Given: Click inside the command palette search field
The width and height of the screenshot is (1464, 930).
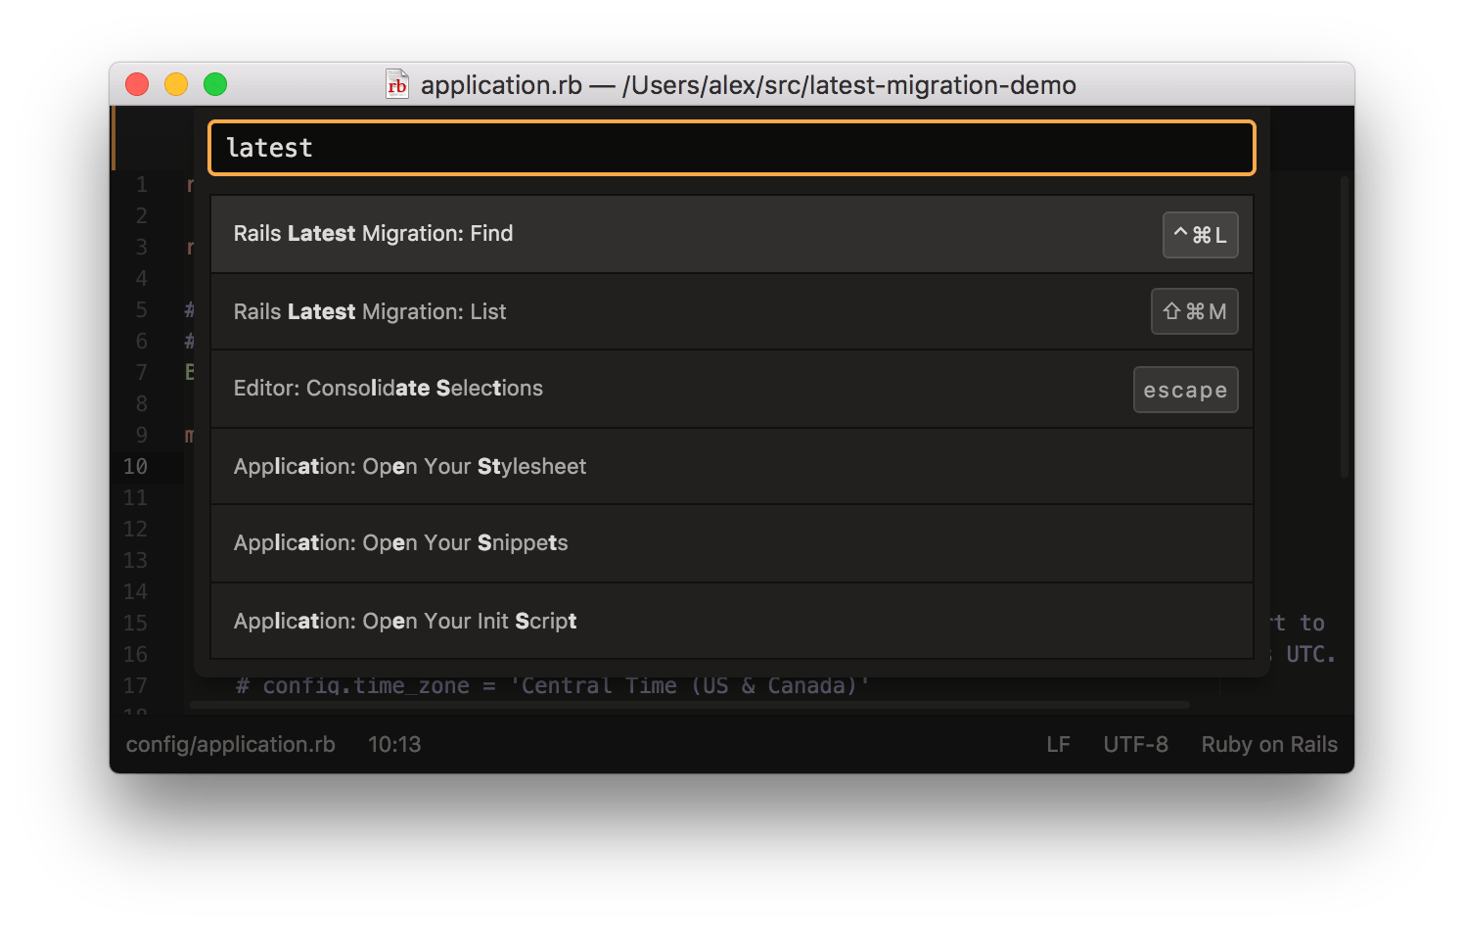Looking at the screenshot, I should pos(731,148).
